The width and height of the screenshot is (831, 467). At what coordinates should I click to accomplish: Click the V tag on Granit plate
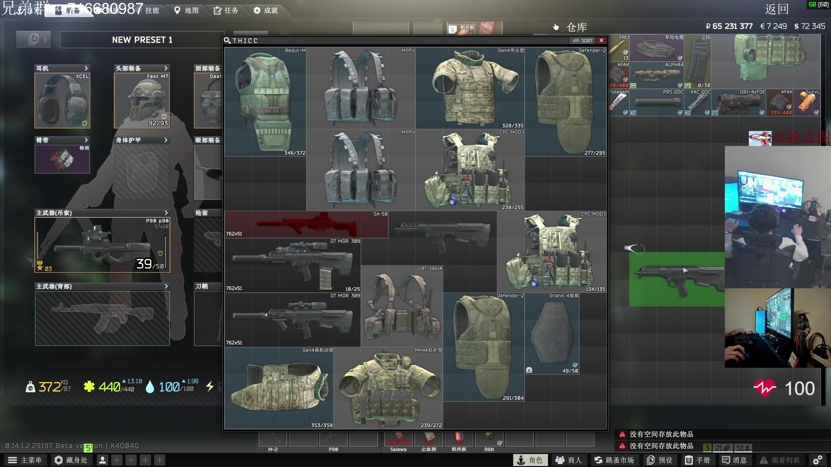coord(529,370)
